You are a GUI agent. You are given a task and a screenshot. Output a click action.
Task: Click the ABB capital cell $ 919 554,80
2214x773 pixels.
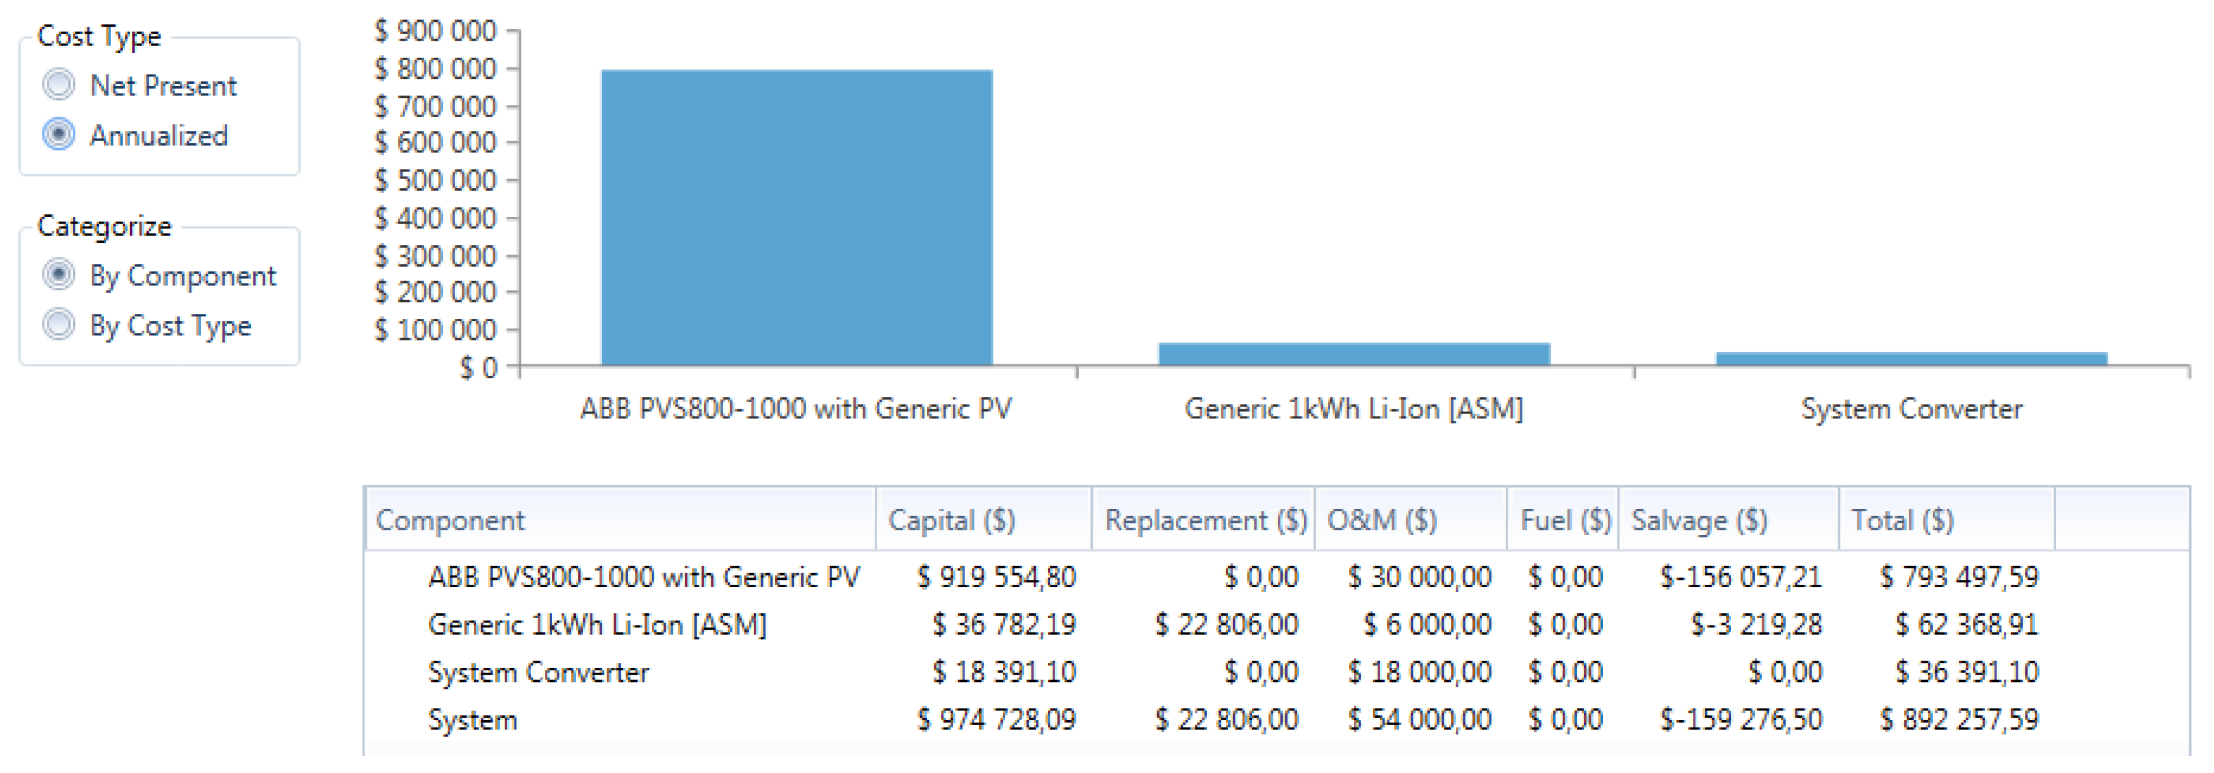click(996, 576)
